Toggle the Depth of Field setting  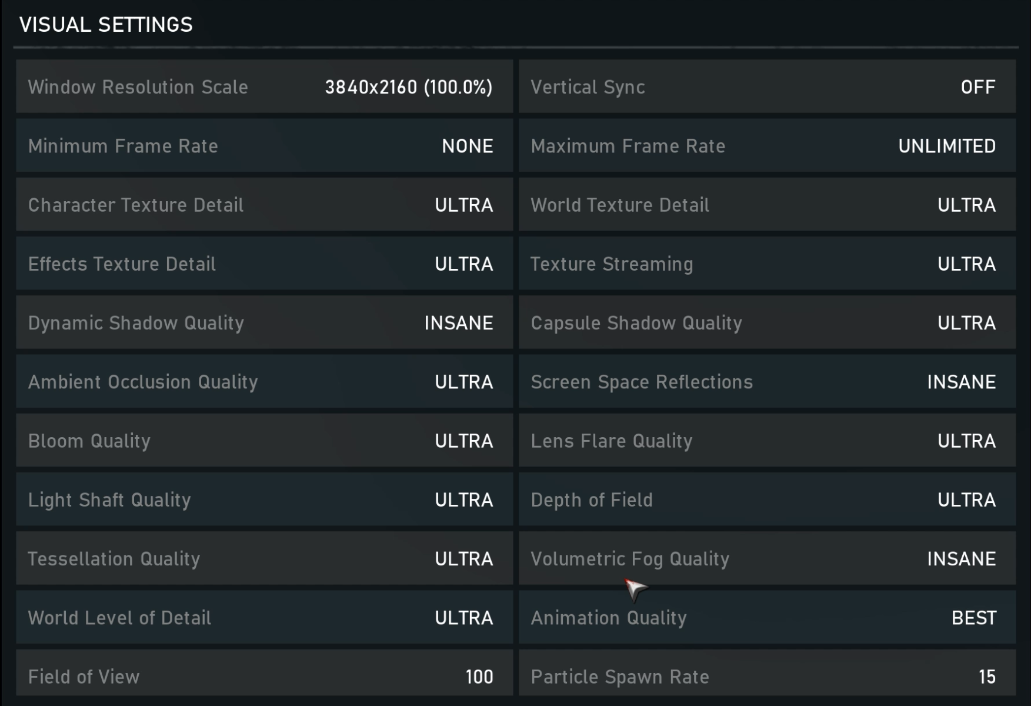(767, 499)
